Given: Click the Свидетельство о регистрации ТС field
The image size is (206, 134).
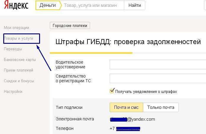Looking at the screenshot, I should pos(157,78).
